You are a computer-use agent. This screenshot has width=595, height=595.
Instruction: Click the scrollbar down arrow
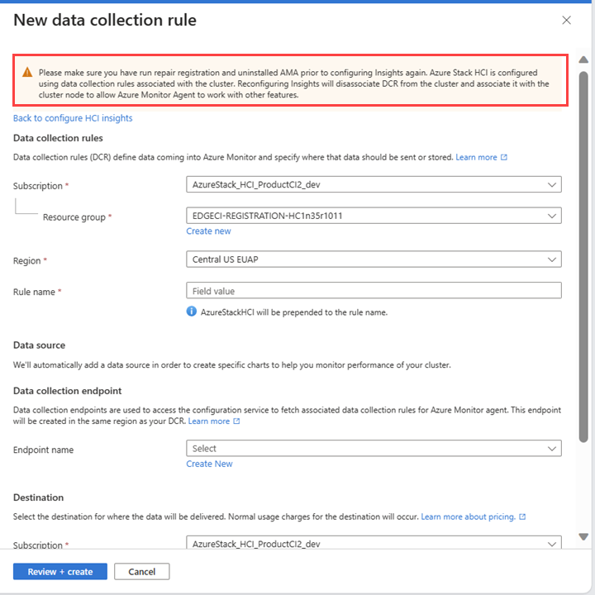pos(583,536)
